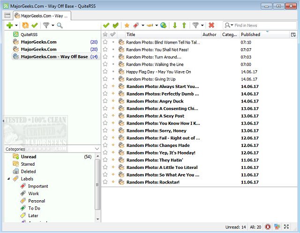The image size is (300, 233).
Task: Collapse the Categories panel with its chevron
Action: click(97, 149)
